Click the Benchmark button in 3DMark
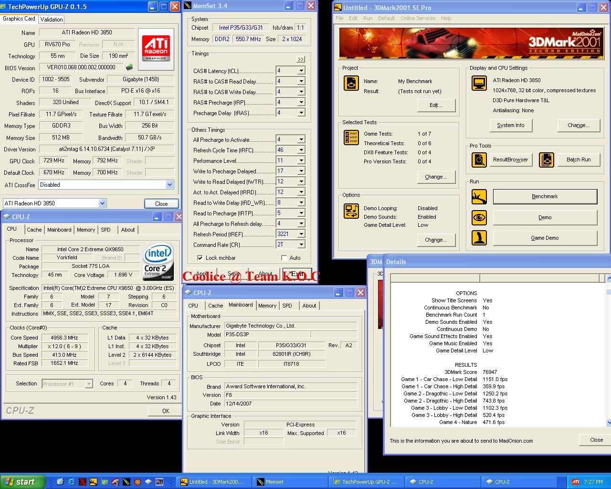Image resolution: width=611 pixels, height=489 pixels. pyautogui.click(x=545, y=196)
